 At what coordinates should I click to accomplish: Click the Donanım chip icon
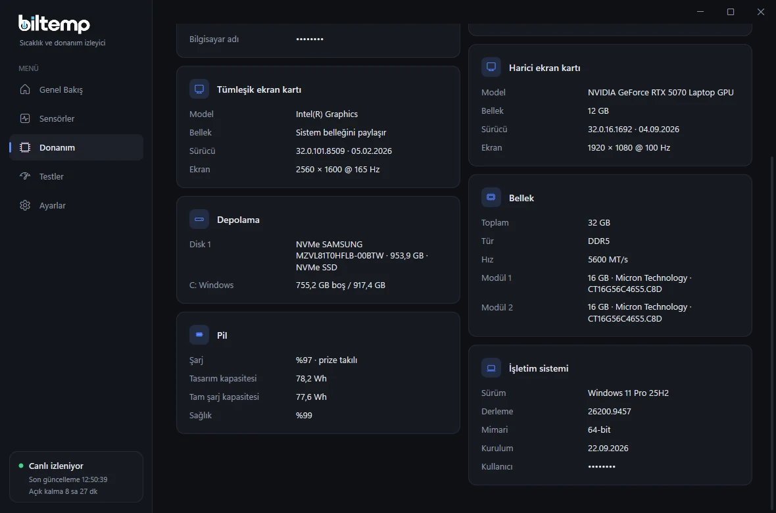[x=25, y=147]
